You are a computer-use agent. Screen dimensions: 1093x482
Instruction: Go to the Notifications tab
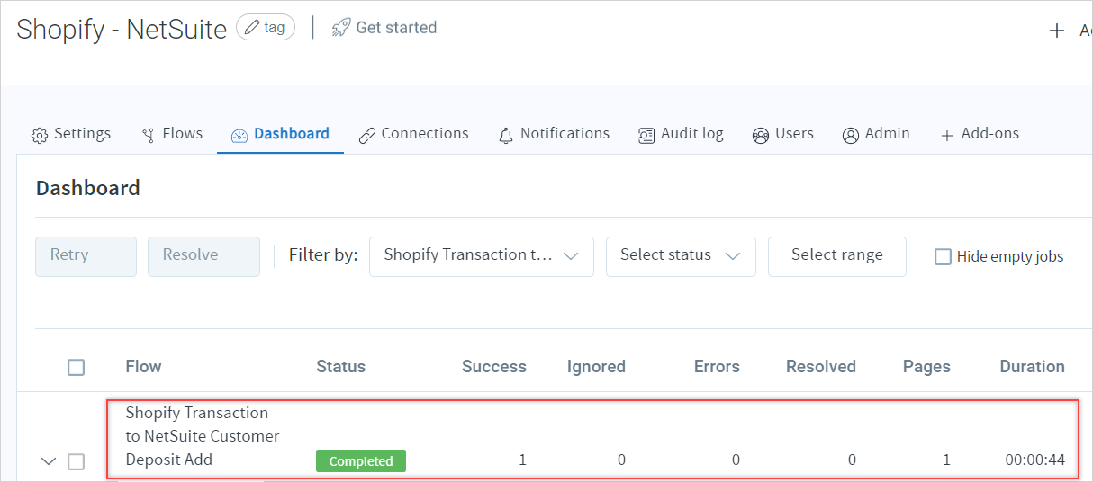coord(554,134)
